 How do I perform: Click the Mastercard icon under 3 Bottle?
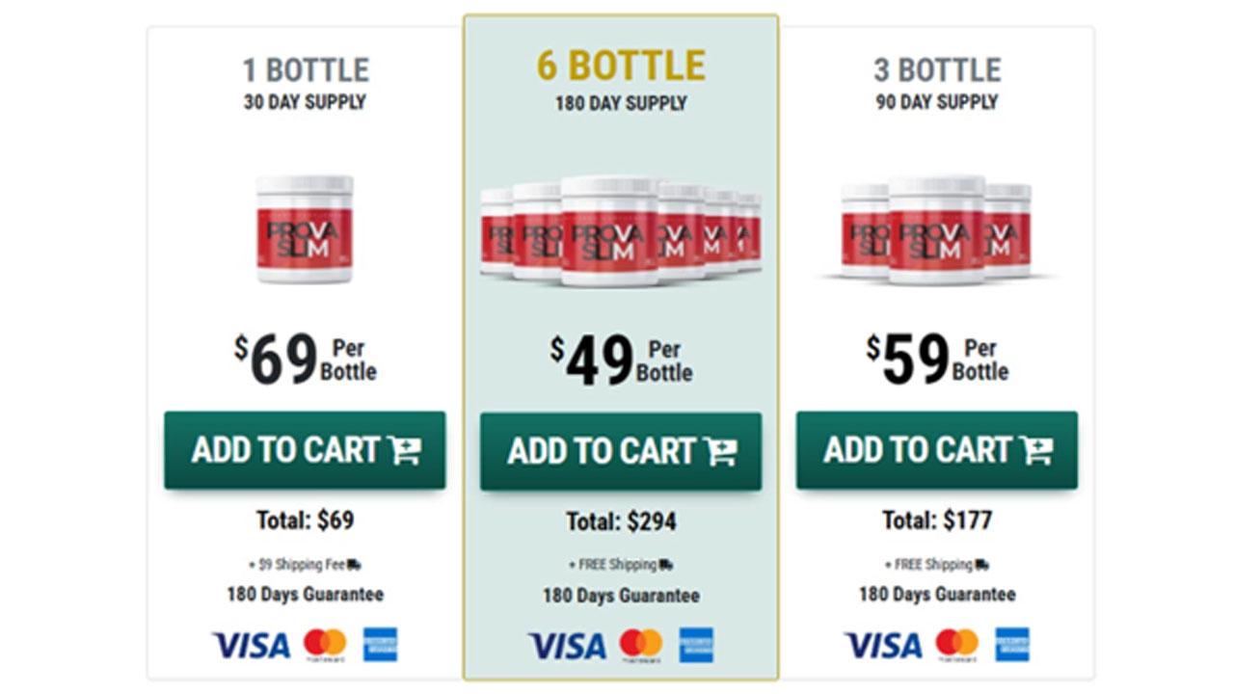(957, 644)
